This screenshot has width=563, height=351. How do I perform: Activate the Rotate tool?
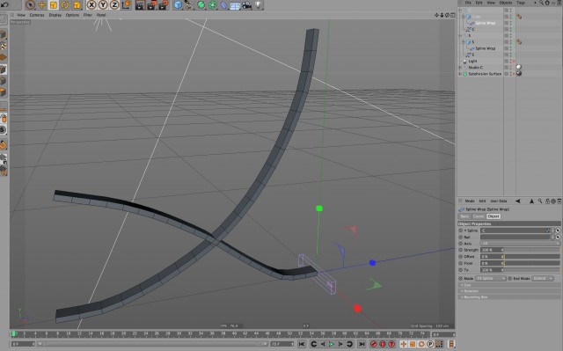(65, 4)
